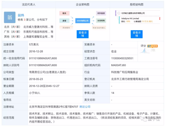Select the 历史法定代表人 box in diagram
Viewport: 171px width, 128px height.
click(x=99, y=28)
